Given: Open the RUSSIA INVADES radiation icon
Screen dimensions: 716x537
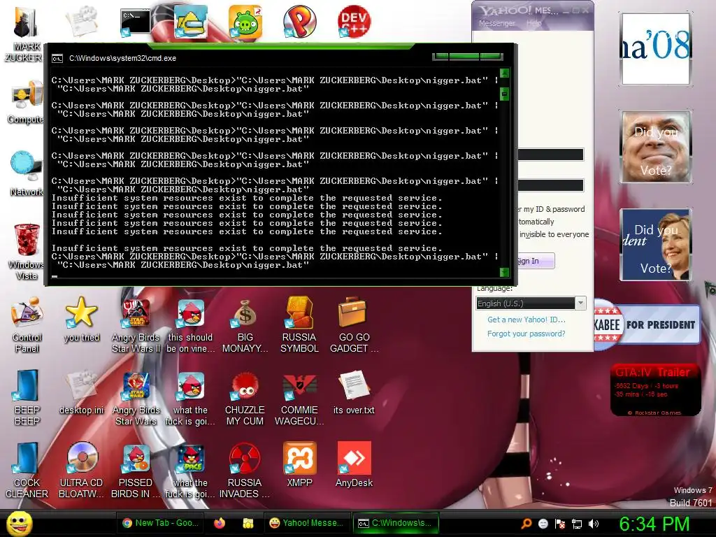Looking at the screenshot, I should pyautogui.click(x=245, y=469).
